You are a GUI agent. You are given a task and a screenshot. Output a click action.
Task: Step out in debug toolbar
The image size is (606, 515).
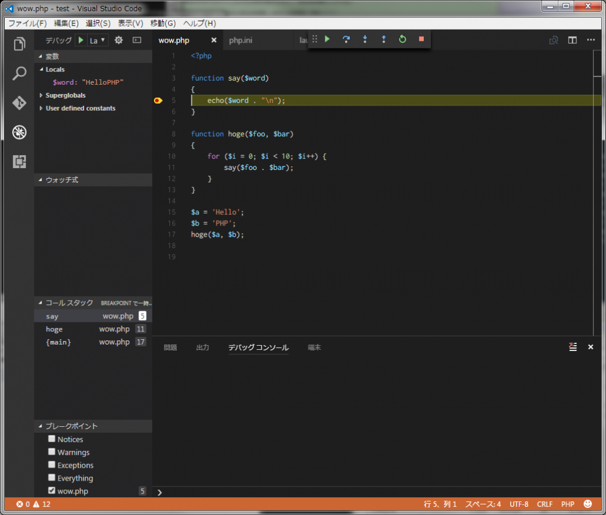coord(383,39)
